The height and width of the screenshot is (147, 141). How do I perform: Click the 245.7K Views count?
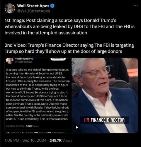point(61,140)
